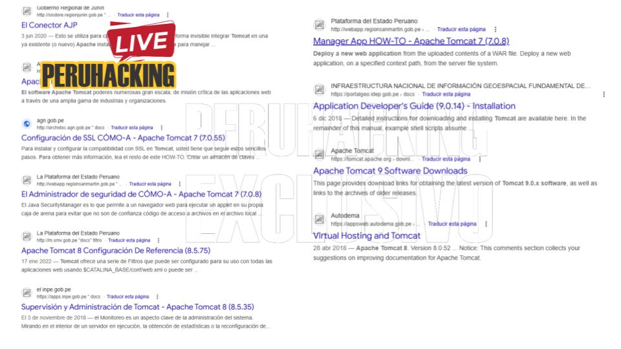The height and width of the screenshot is (349, 621).
Task: Open the three-dot menu of the agn.gob.pe result
Action: pyautogui.click(x=161, y=128)
